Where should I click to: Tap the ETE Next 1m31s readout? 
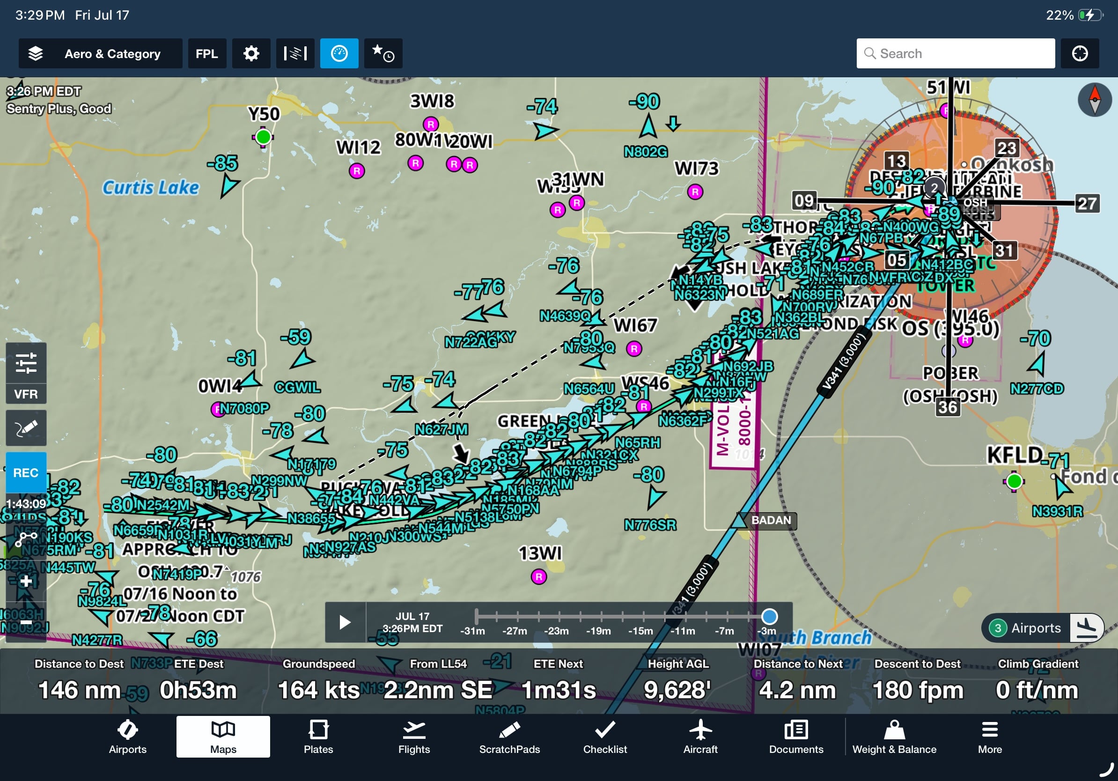coord(558,680)
